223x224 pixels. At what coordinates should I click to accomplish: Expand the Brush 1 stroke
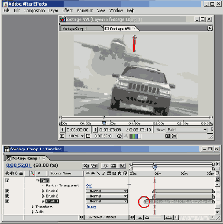point(43,201)
